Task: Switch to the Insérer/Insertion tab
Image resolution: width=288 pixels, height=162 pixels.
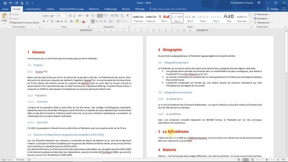Action: 33,9
